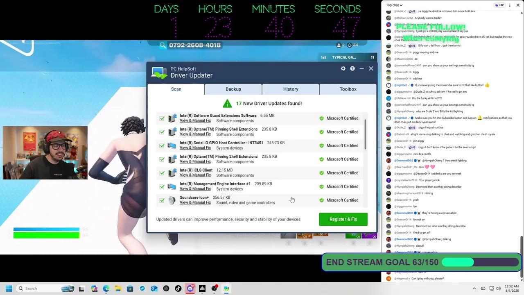Open Task View on the taskbar
Image resolution: width=524 pixels, height=295 pixels.
point(81,288)
